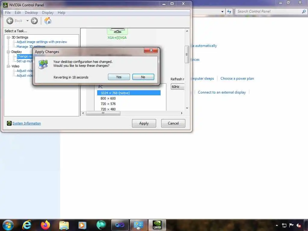The width and height of the screenshot is (308, 231).
Task: Click the Forward arrow icon
Action: click(34, 21)
